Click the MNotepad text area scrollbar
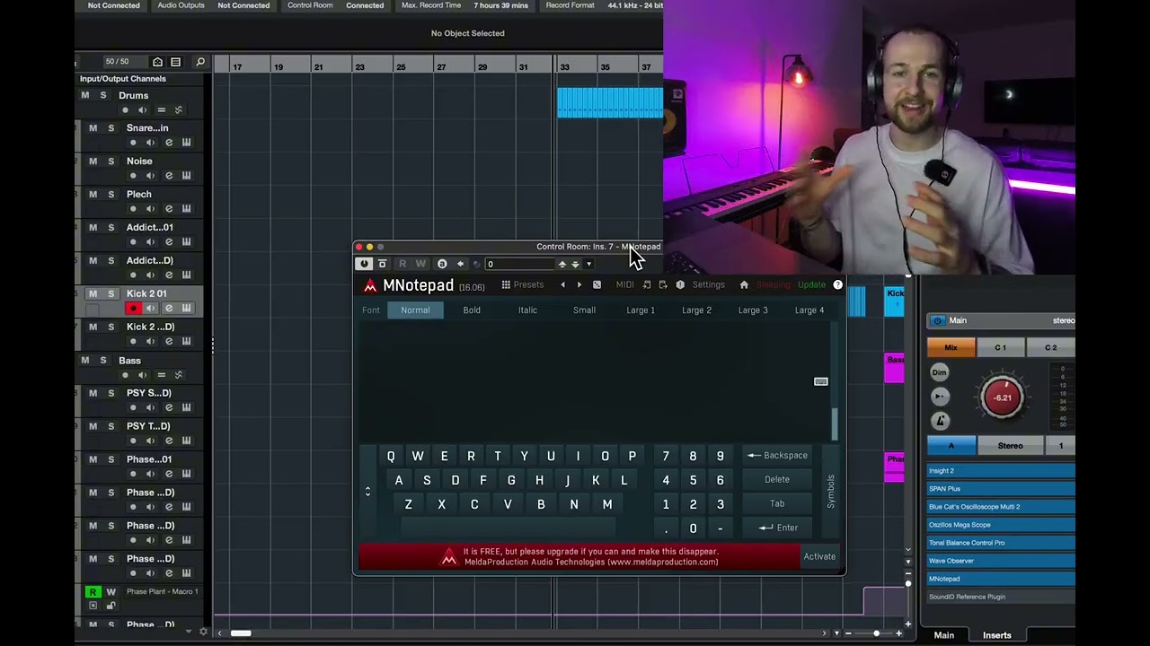 point(835,423)
